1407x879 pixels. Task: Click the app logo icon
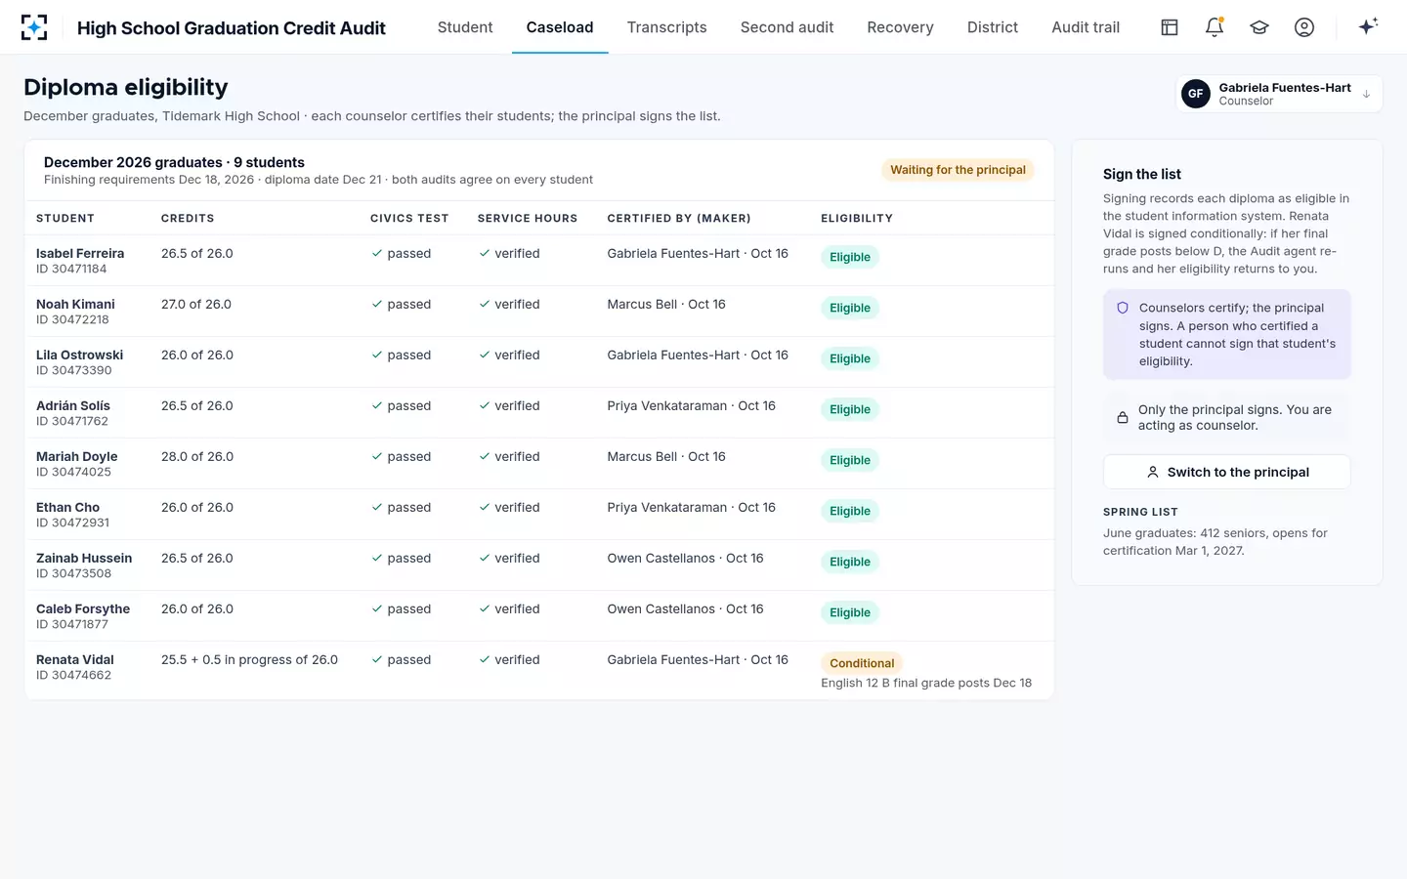coord(34,27)
